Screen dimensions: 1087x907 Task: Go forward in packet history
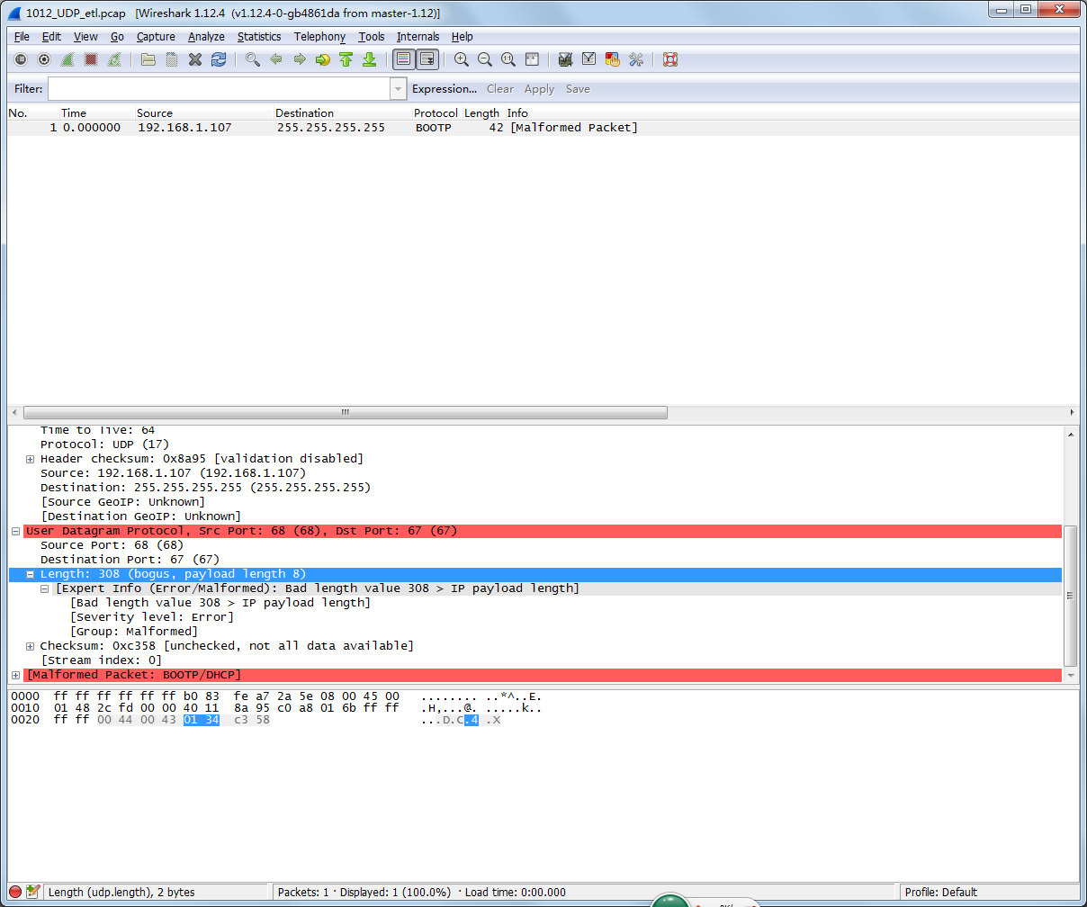click(300, 59)
